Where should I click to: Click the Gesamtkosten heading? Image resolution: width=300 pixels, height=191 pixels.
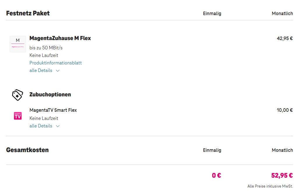point(27,150)
